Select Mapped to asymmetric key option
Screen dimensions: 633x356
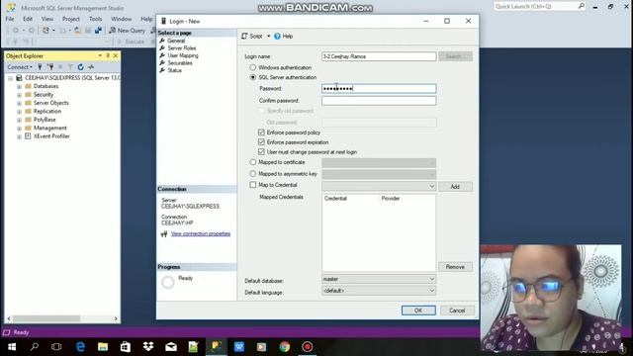coord(253,174)
